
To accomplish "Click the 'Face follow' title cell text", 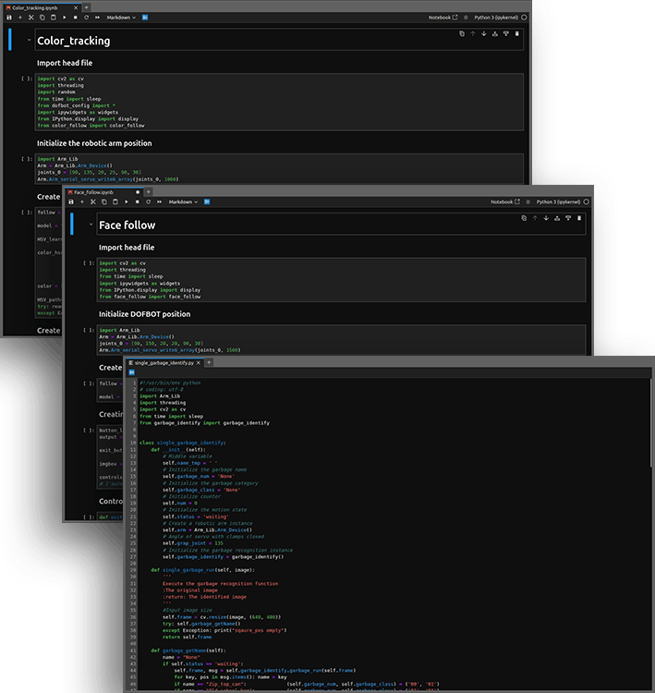I will click(127, 225).
